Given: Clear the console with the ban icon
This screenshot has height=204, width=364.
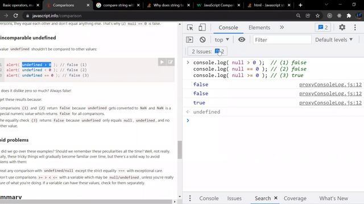Looking at the screenshot, I should coord(202,40).
